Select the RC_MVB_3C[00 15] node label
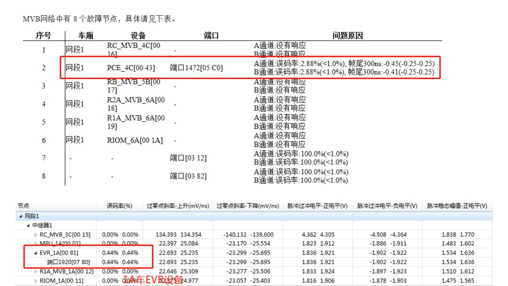508x286 pixels. point(65,235)
